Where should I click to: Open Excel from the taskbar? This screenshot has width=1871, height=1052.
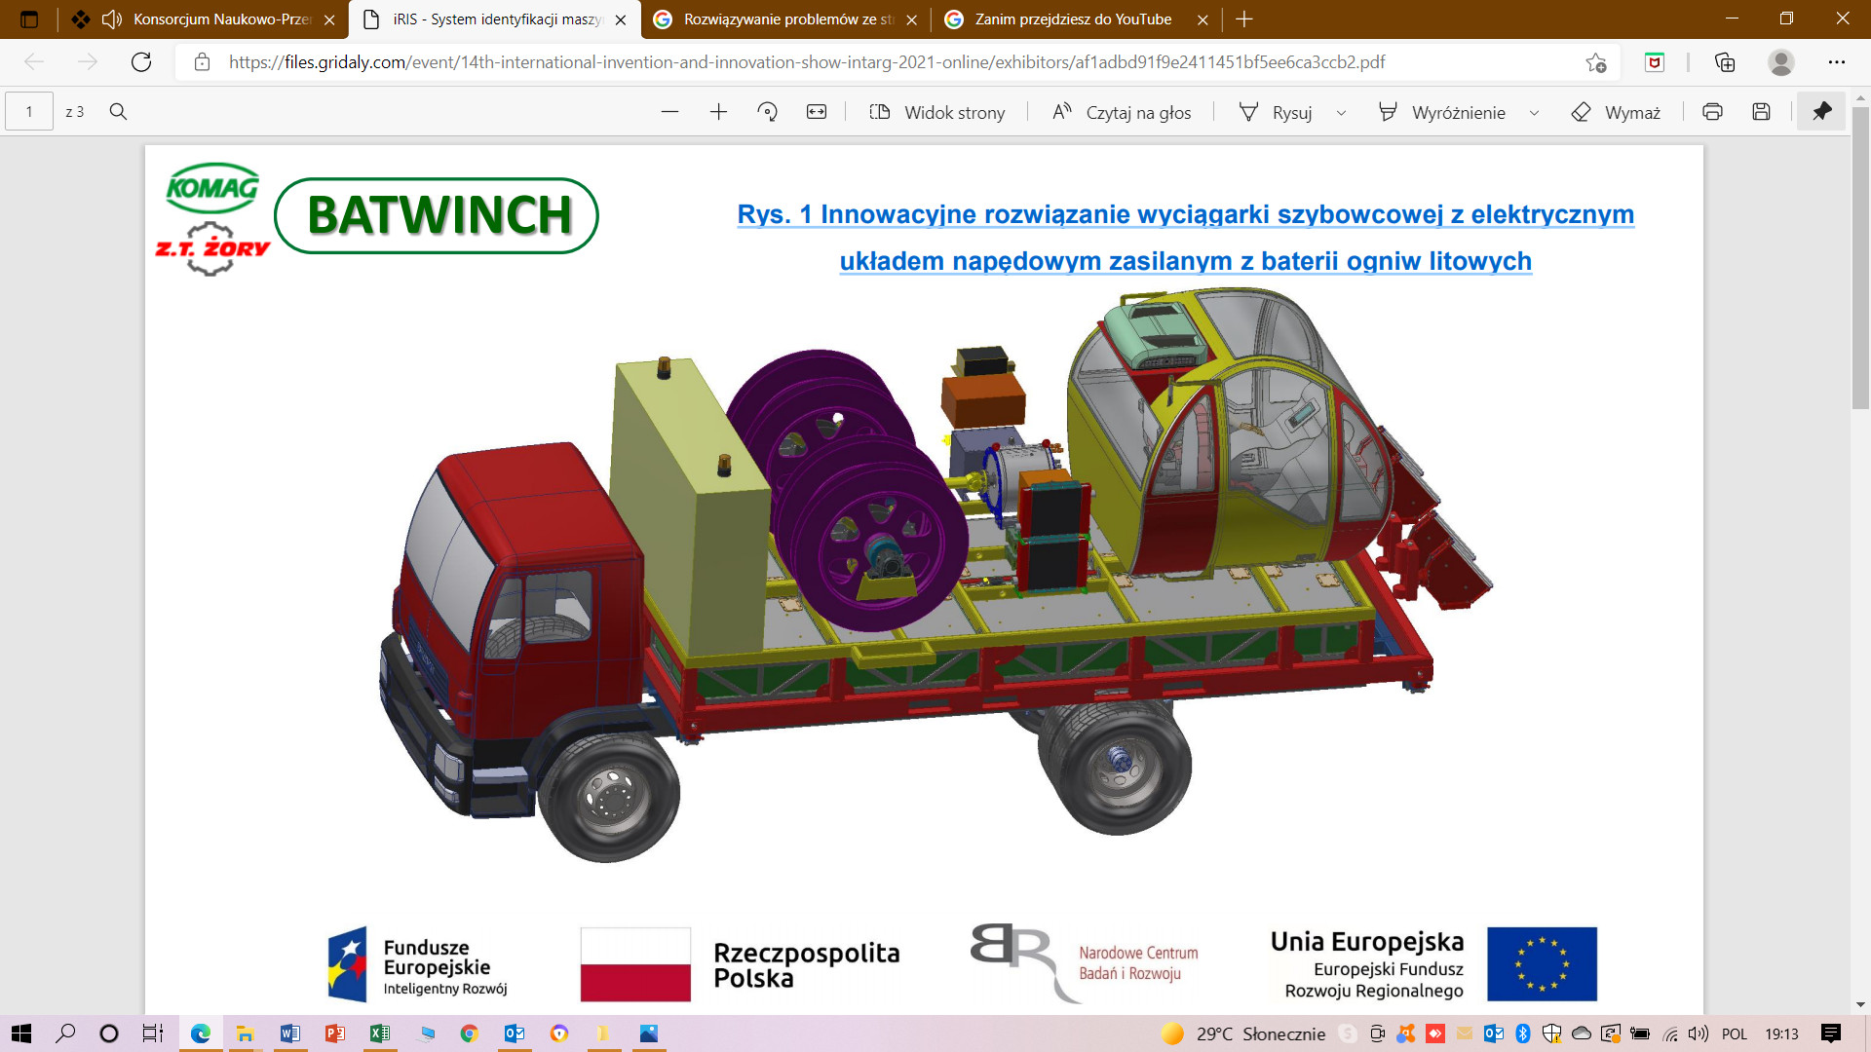pos(379,1033)
